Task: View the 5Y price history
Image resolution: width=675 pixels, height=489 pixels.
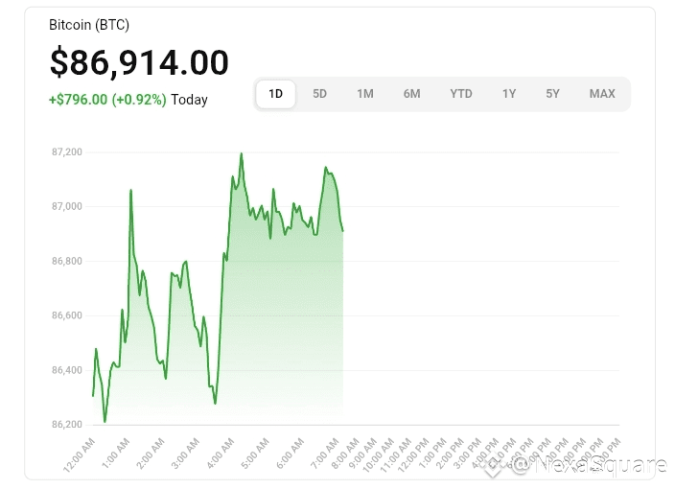Action: tap(553, 94)
